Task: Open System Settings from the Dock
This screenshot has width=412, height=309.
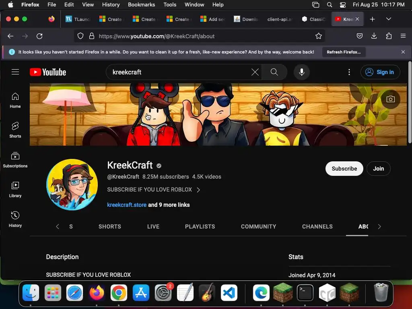Action: (163, 293)
